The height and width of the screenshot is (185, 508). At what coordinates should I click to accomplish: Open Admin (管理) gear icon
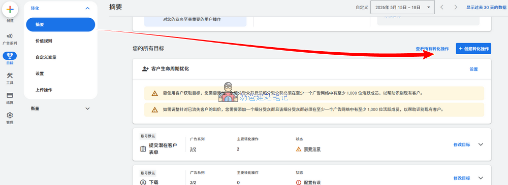[10, 115]
